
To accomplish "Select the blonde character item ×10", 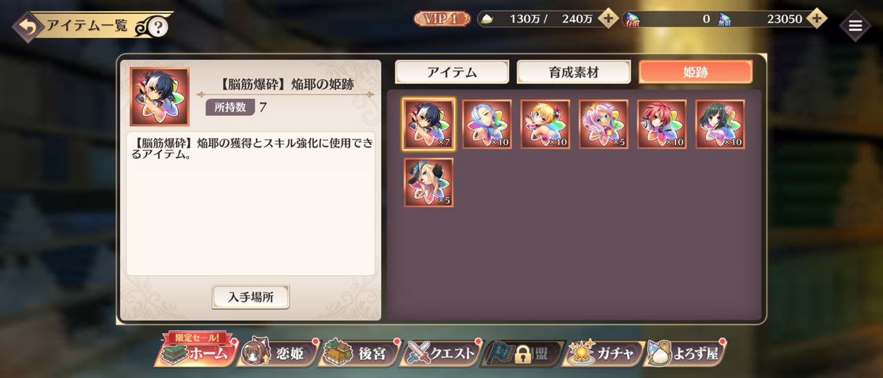I will tap(545, 124).
